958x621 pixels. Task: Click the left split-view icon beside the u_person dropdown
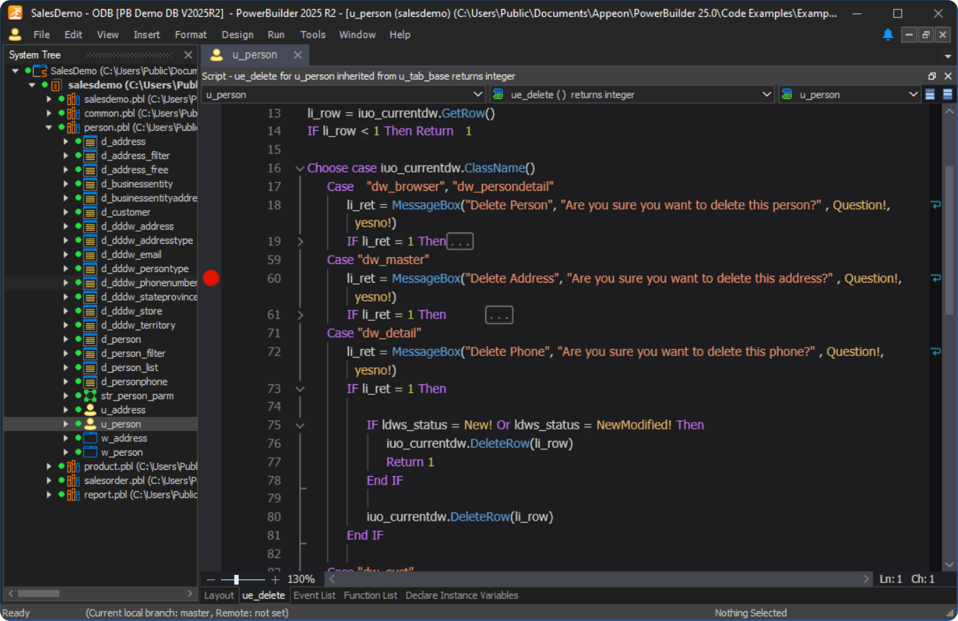[930, 95]
